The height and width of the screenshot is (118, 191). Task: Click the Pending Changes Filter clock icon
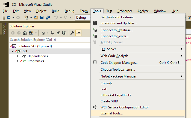pos(43,33)
